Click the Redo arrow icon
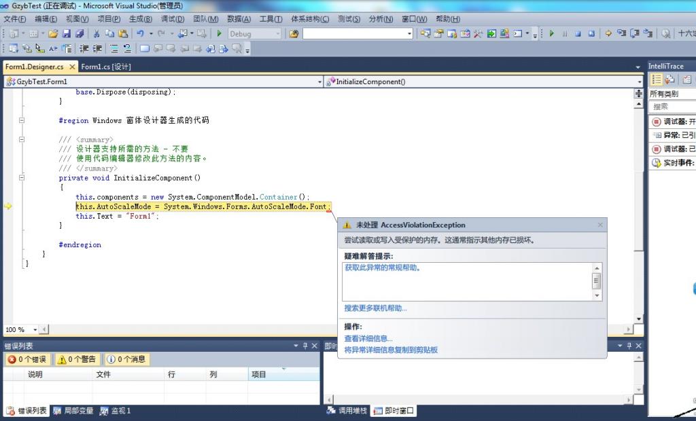The width and height of the screenshot is (696, 421). point(161,34)
